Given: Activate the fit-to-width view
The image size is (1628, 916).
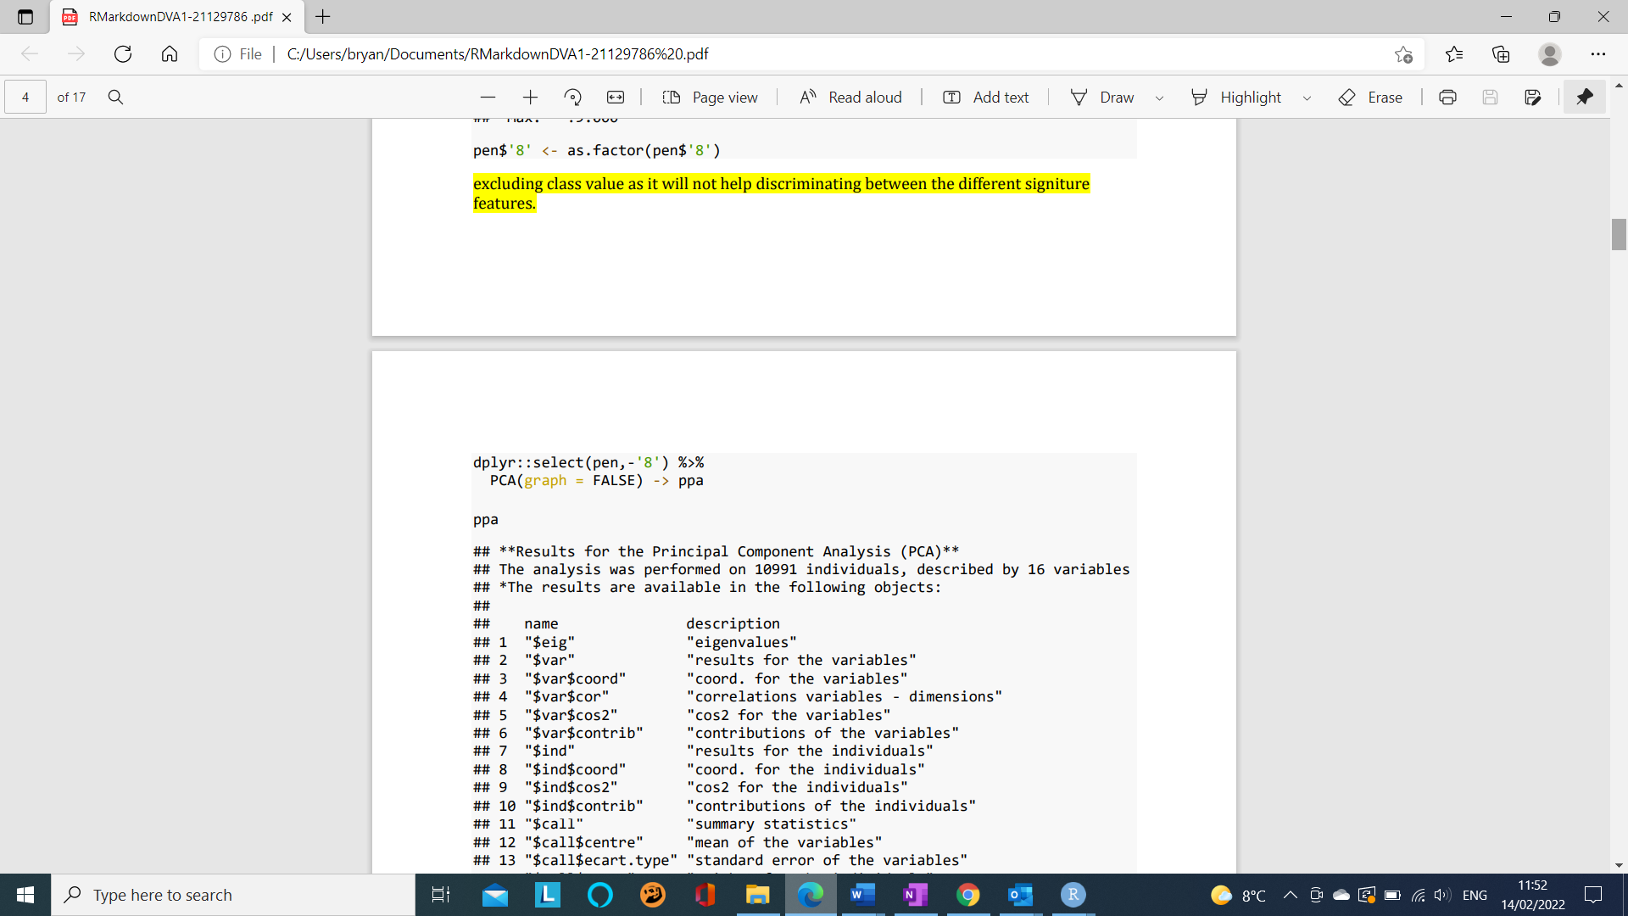Looking at the screenshot, I should click(616, 97).
